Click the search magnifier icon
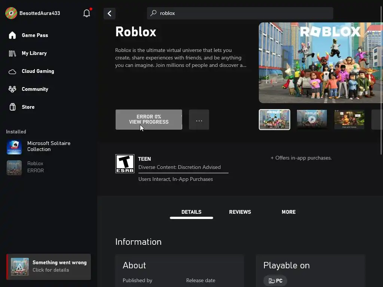The image size is (383, 287). pos(153,13)
